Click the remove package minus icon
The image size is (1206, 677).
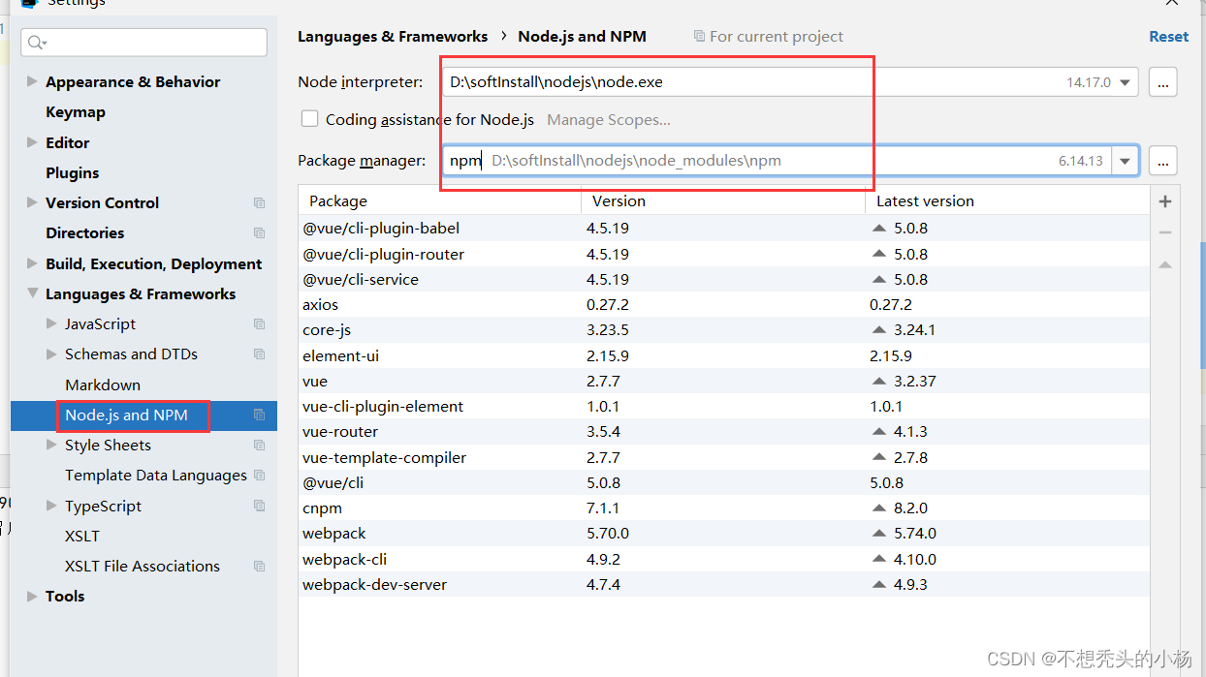point(1165,232)
